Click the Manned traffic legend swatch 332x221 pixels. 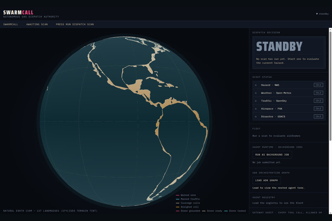click(178, 199)
